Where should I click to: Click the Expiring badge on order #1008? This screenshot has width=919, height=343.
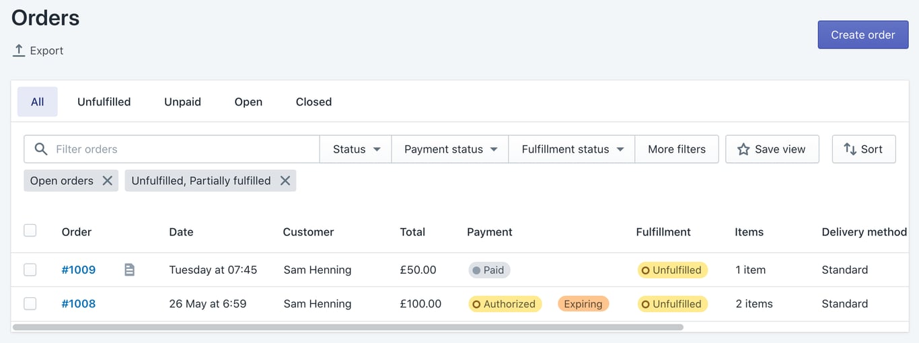583,304
